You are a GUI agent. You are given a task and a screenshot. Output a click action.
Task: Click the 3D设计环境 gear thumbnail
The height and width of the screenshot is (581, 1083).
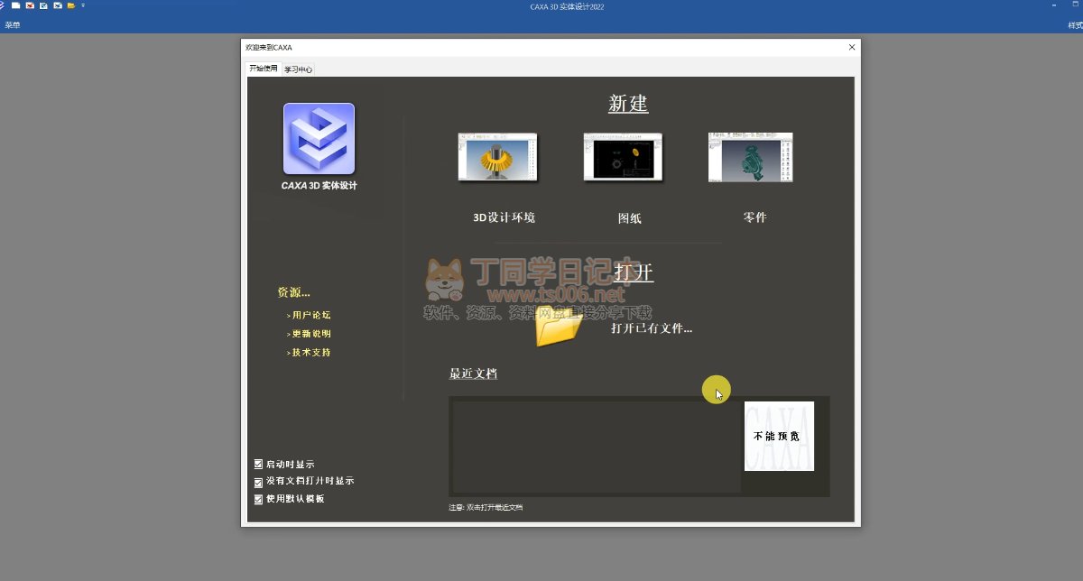point(497,157)
